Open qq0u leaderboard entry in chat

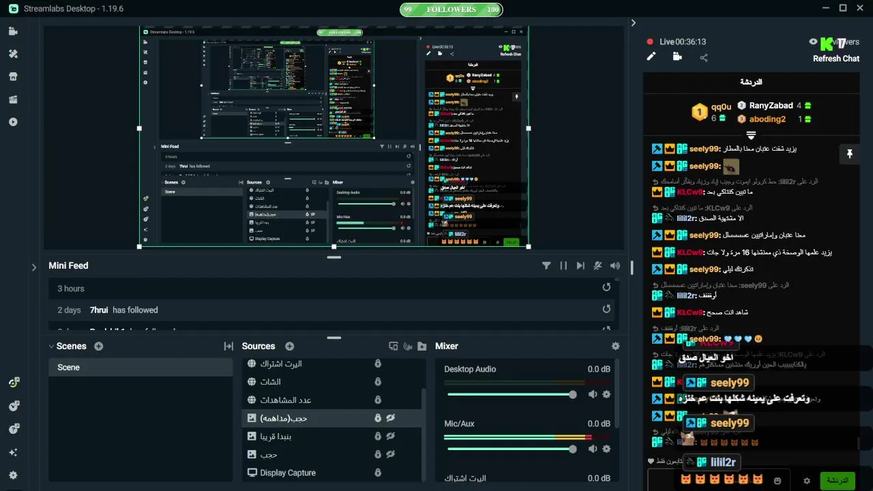pyautogui.click(x=713, y=112)
